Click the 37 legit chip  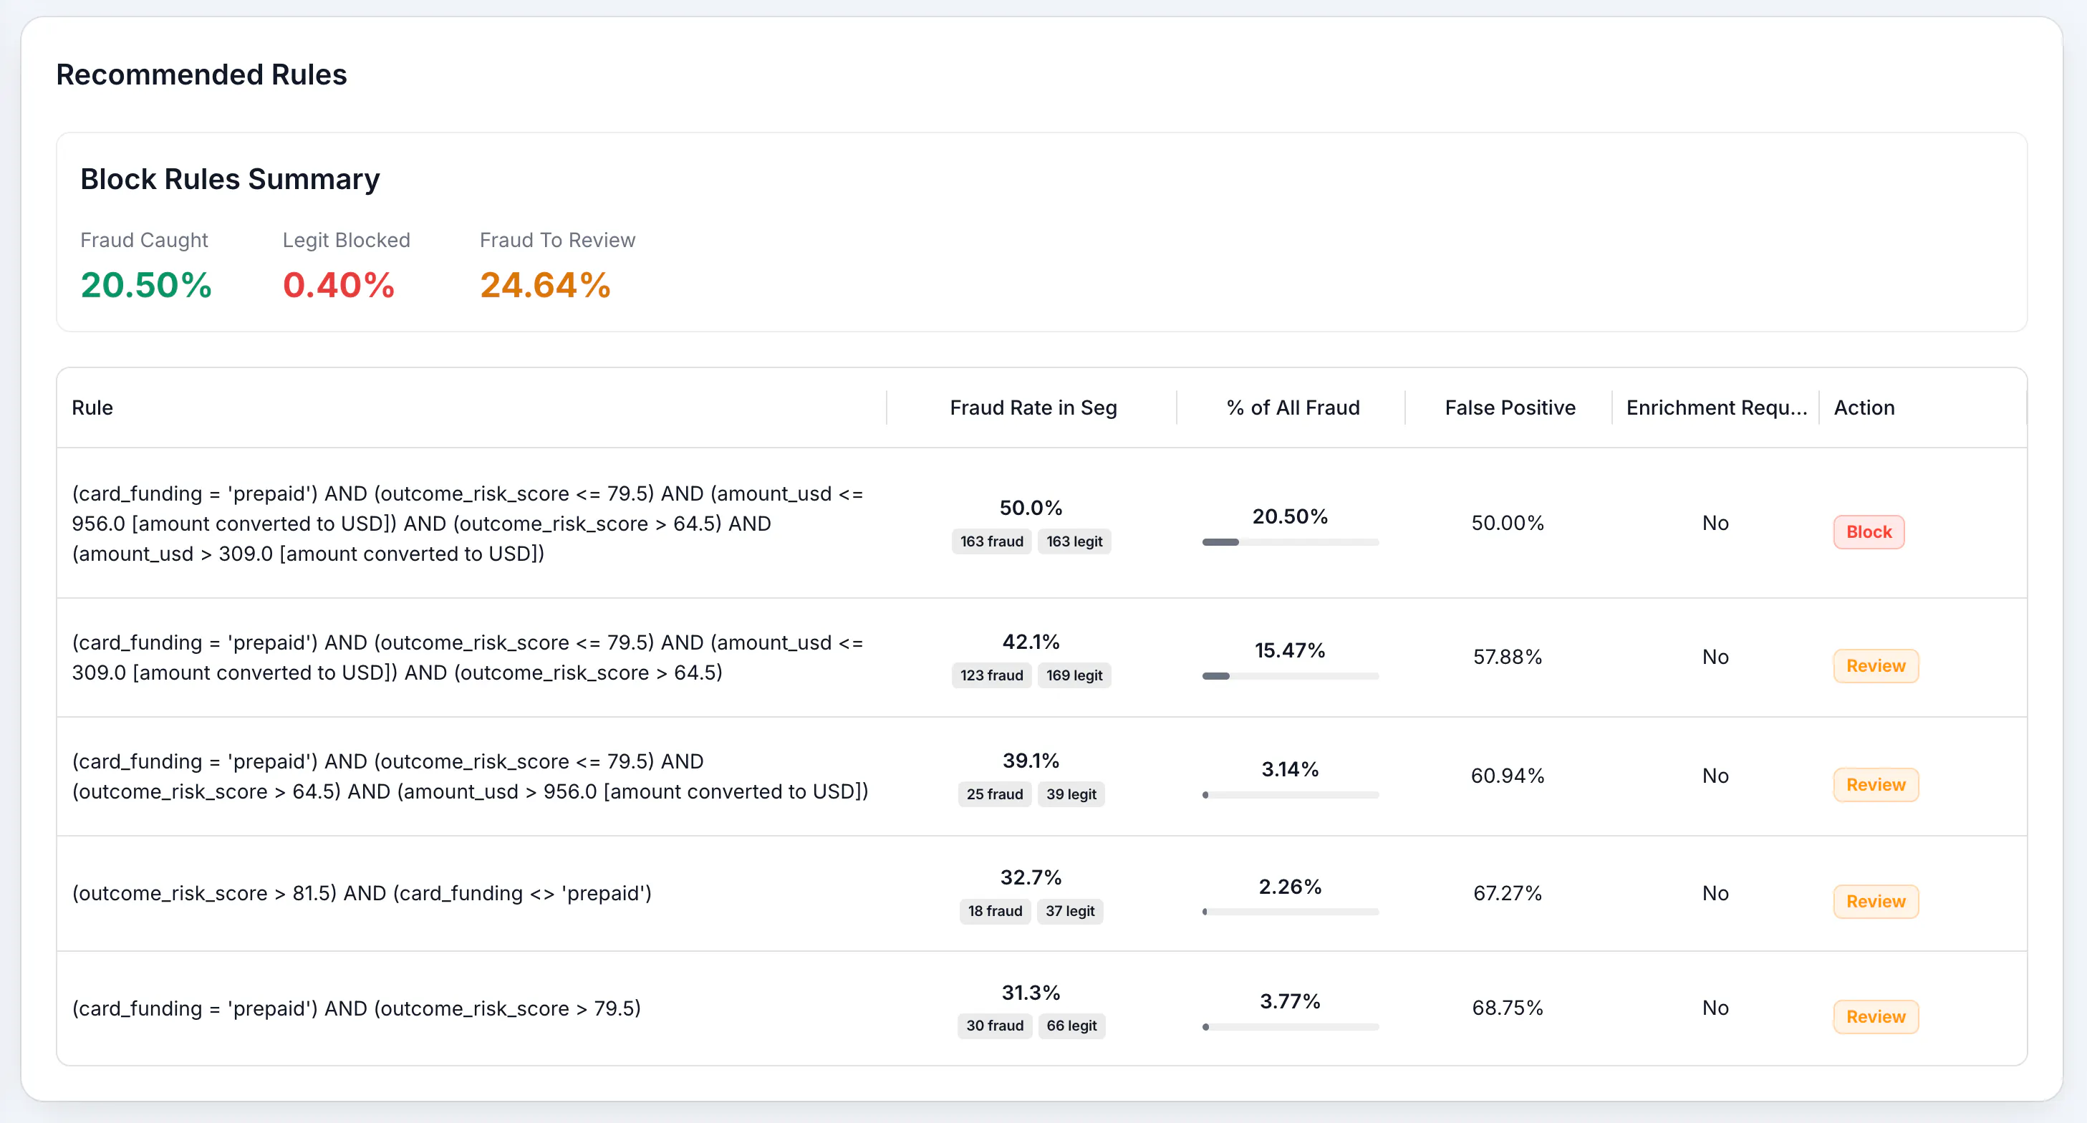click(1069, 911)
